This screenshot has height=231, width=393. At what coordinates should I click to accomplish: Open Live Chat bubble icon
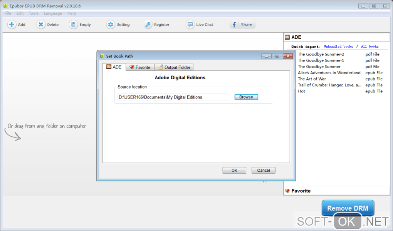pyautogui.click(x=190, y=25)
